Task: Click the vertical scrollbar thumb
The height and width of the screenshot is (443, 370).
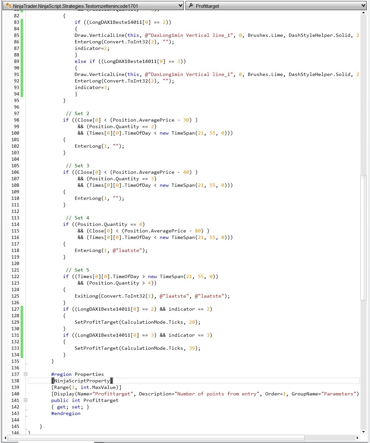Action: [363, 238]
